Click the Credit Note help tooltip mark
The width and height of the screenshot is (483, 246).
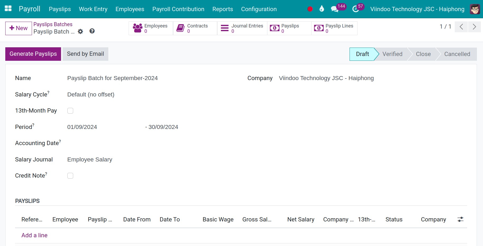point(46,174)
